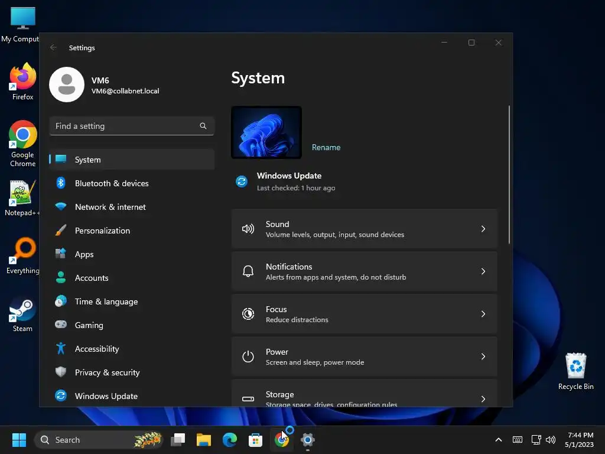The height and width of the screenshot is (454, 605).
Task: Click the Find a setting search box
Action: 132,126
